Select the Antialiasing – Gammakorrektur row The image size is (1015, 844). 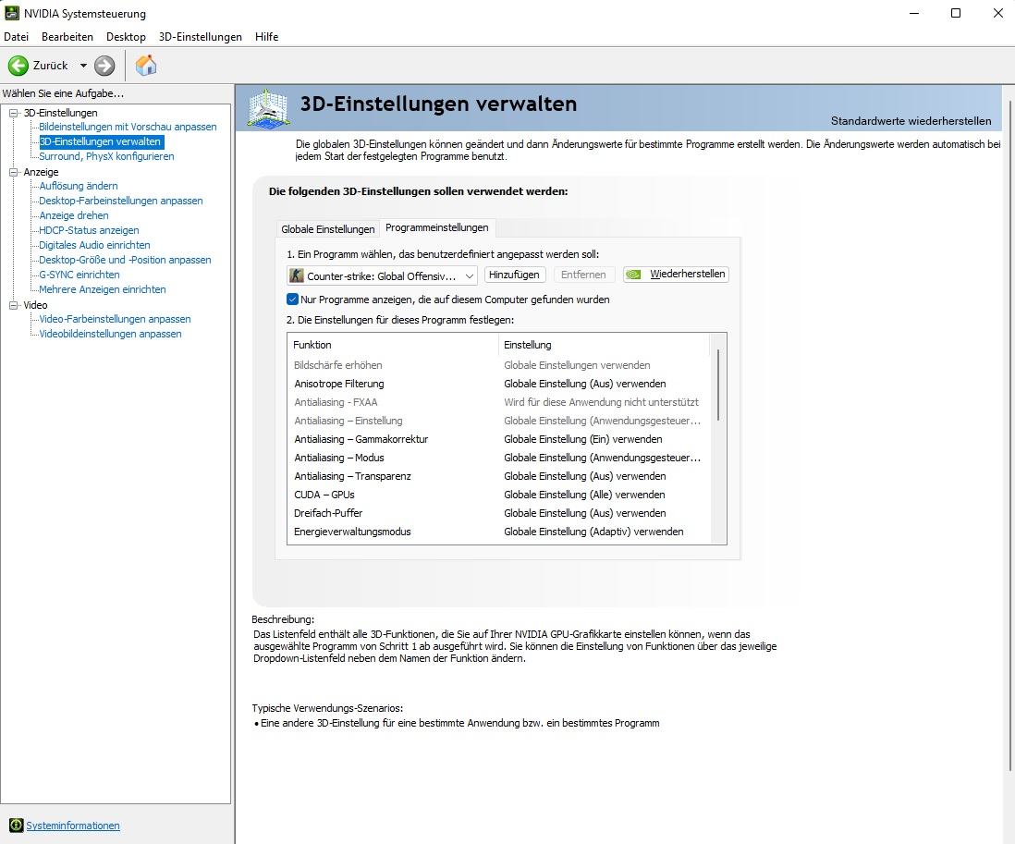[x=499, y=439]
